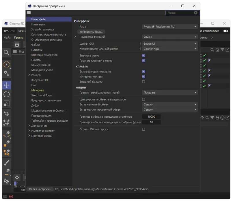The image size is (231, 201).
Task: Turn off Всплывающая подсказка checkbox
Action: (144, 72)
